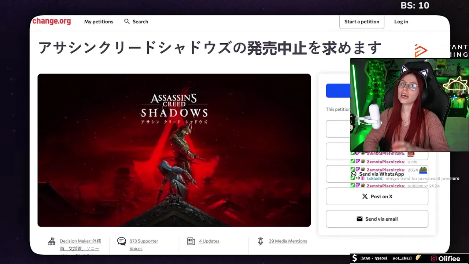
Task: Click the Japanese petition title heading
Action: coord(210,48)
